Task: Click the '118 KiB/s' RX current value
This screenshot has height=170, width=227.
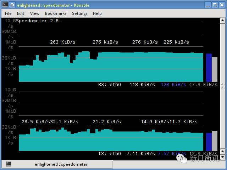Action: pyautogui.click(x=142, y=84)
